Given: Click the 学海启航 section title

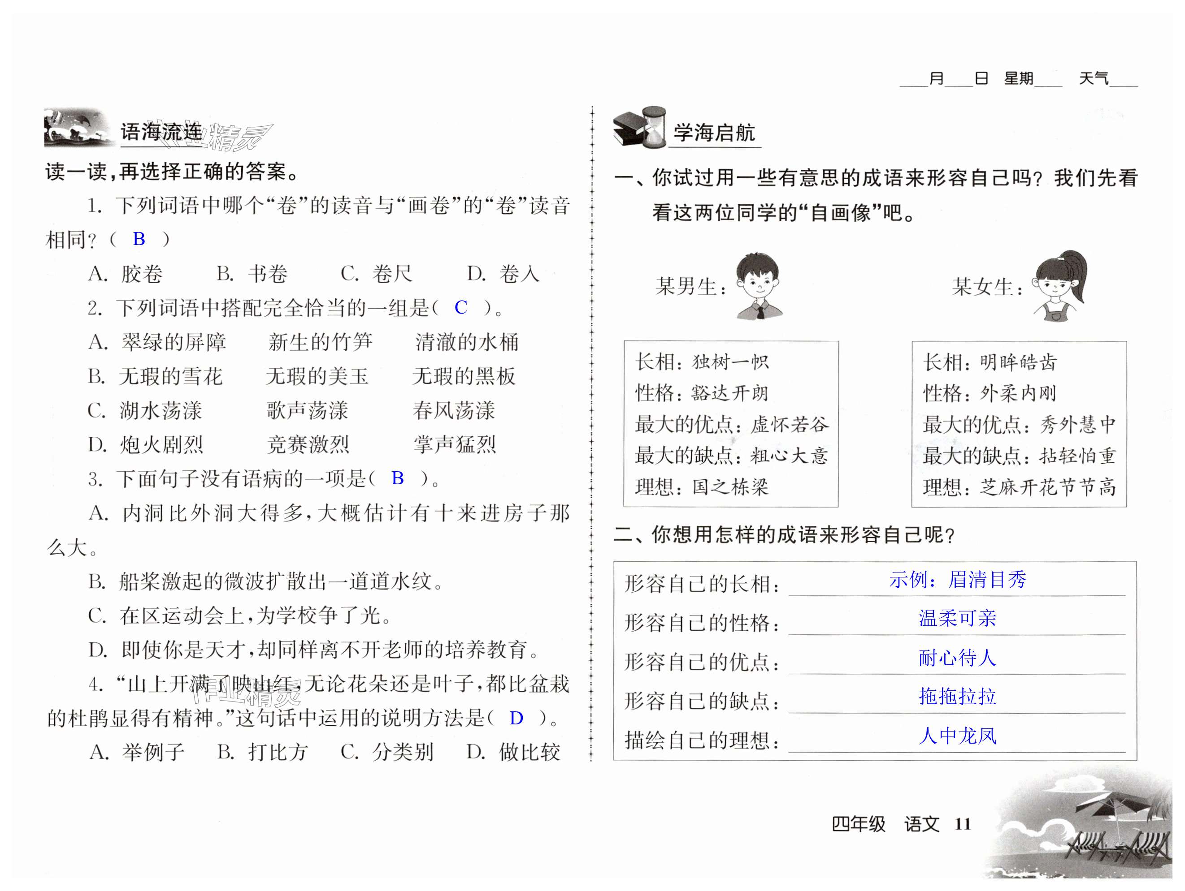Looking at the screenshot, I should (714, 133).
